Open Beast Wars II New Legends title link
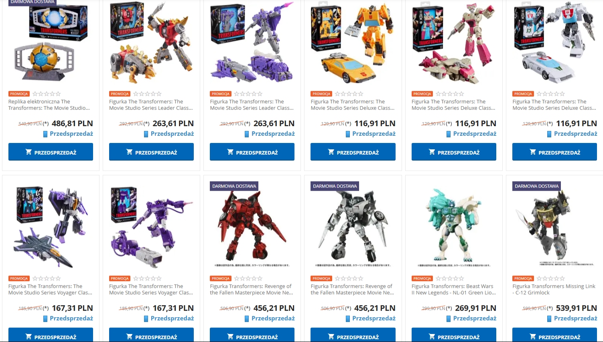 [453, 290]
